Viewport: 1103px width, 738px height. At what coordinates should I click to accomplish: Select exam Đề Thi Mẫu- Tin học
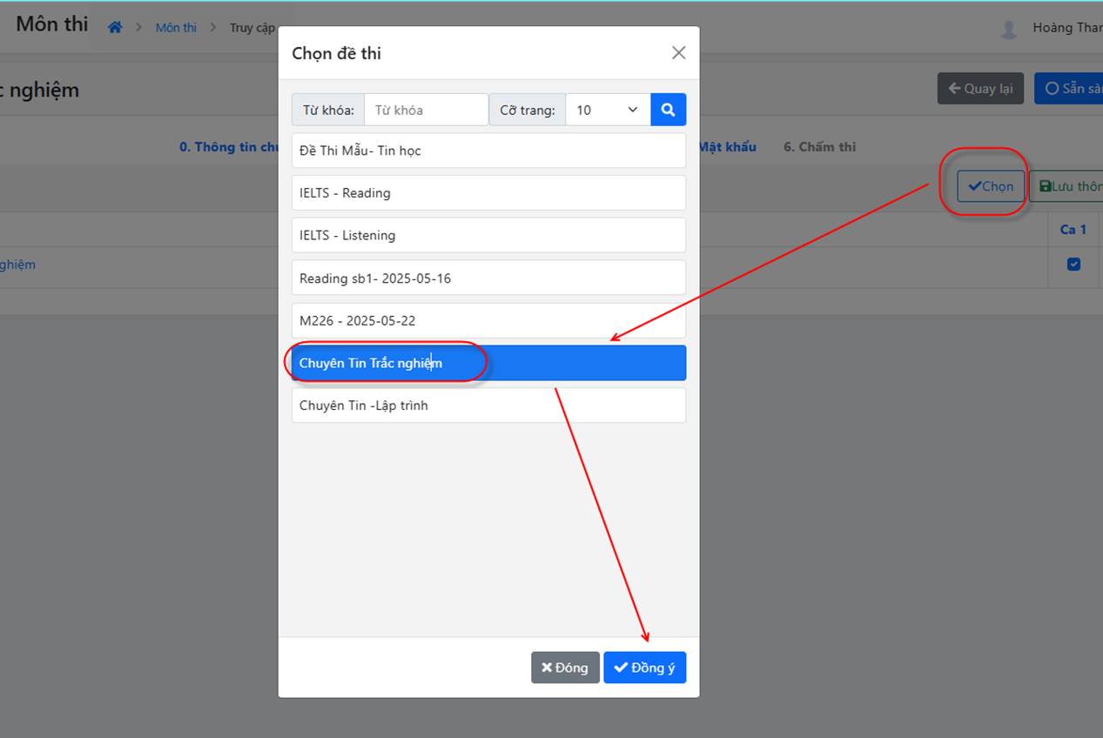488,151
